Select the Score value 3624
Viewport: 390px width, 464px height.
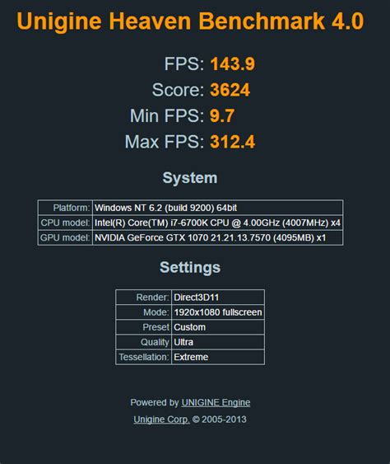pyautogui.click(x=230, y=90)
